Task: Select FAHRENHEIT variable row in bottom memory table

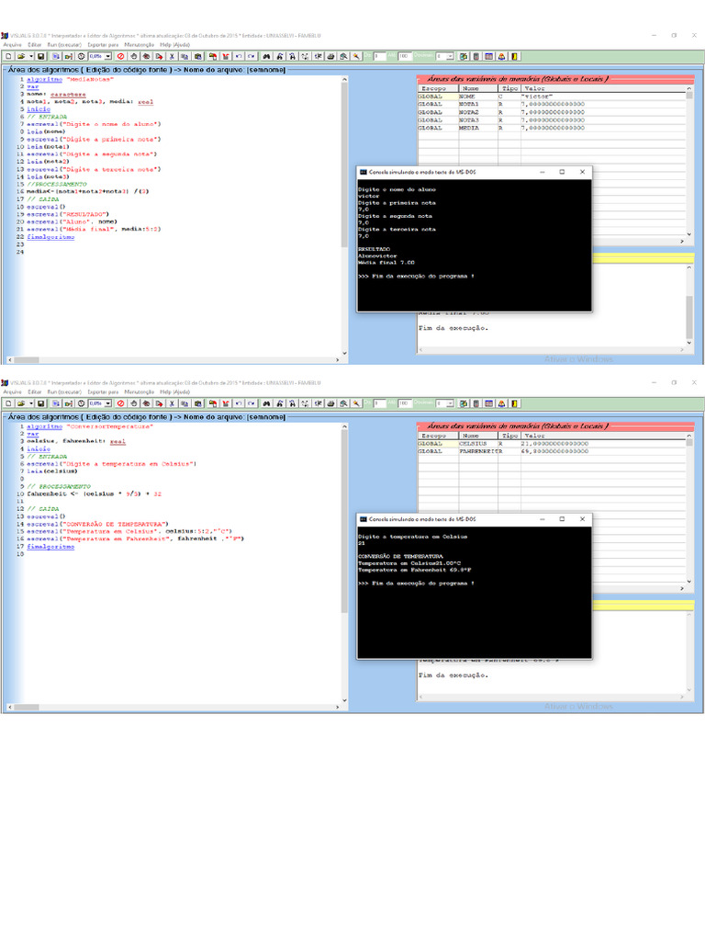Action: pos(552,451)
